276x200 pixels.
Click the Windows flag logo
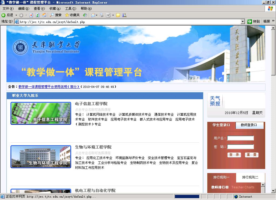coord(270,8)
